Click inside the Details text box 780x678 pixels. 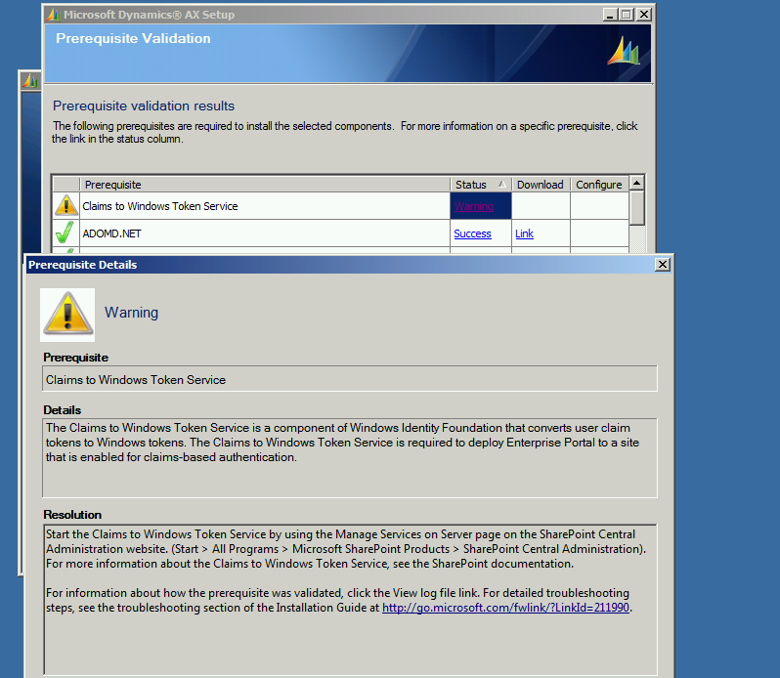click(350, 458)
